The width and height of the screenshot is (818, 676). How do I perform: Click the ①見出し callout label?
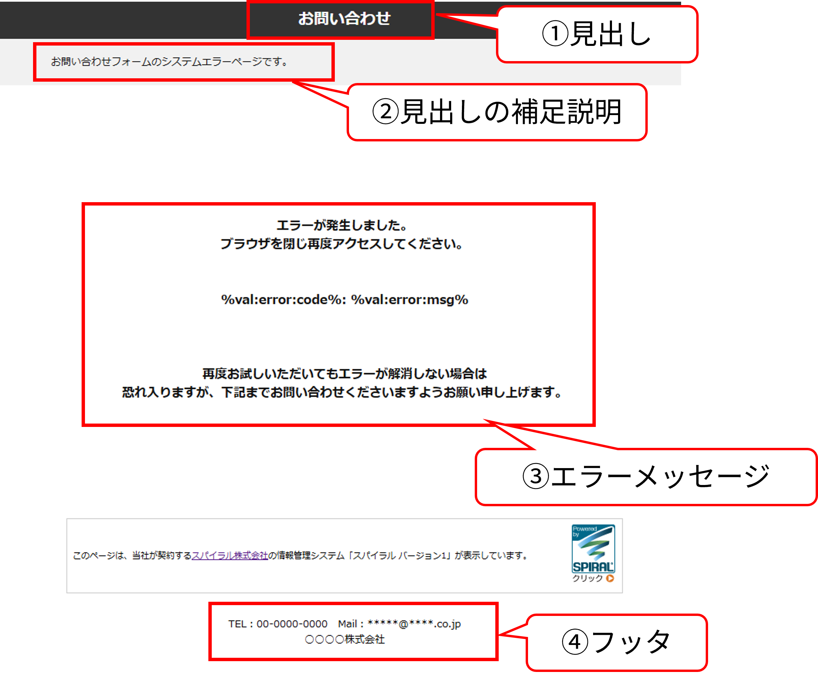click(x=597, y=34)
